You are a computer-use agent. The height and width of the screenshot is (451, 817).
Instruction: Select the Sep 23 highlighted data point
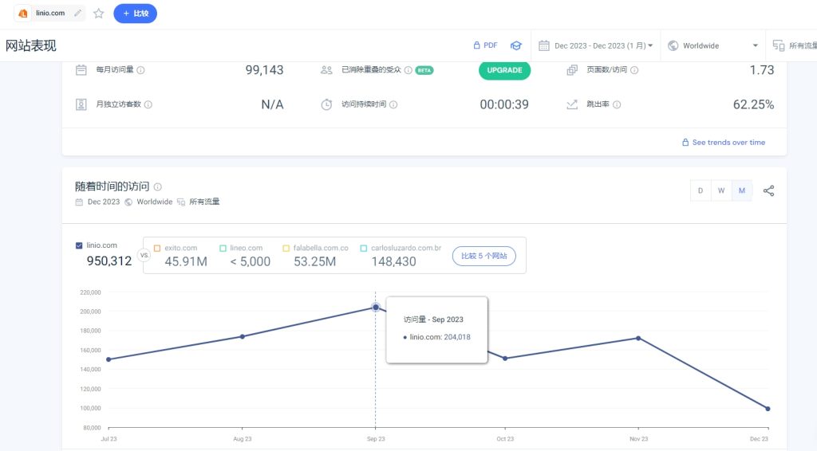(x=376, y=308)
